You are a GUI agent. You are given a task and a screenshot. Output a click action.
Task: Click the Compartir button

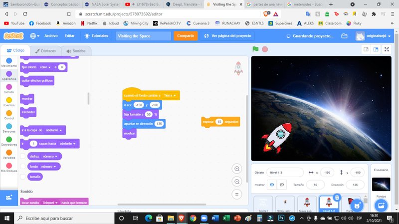tap(186, 36)
